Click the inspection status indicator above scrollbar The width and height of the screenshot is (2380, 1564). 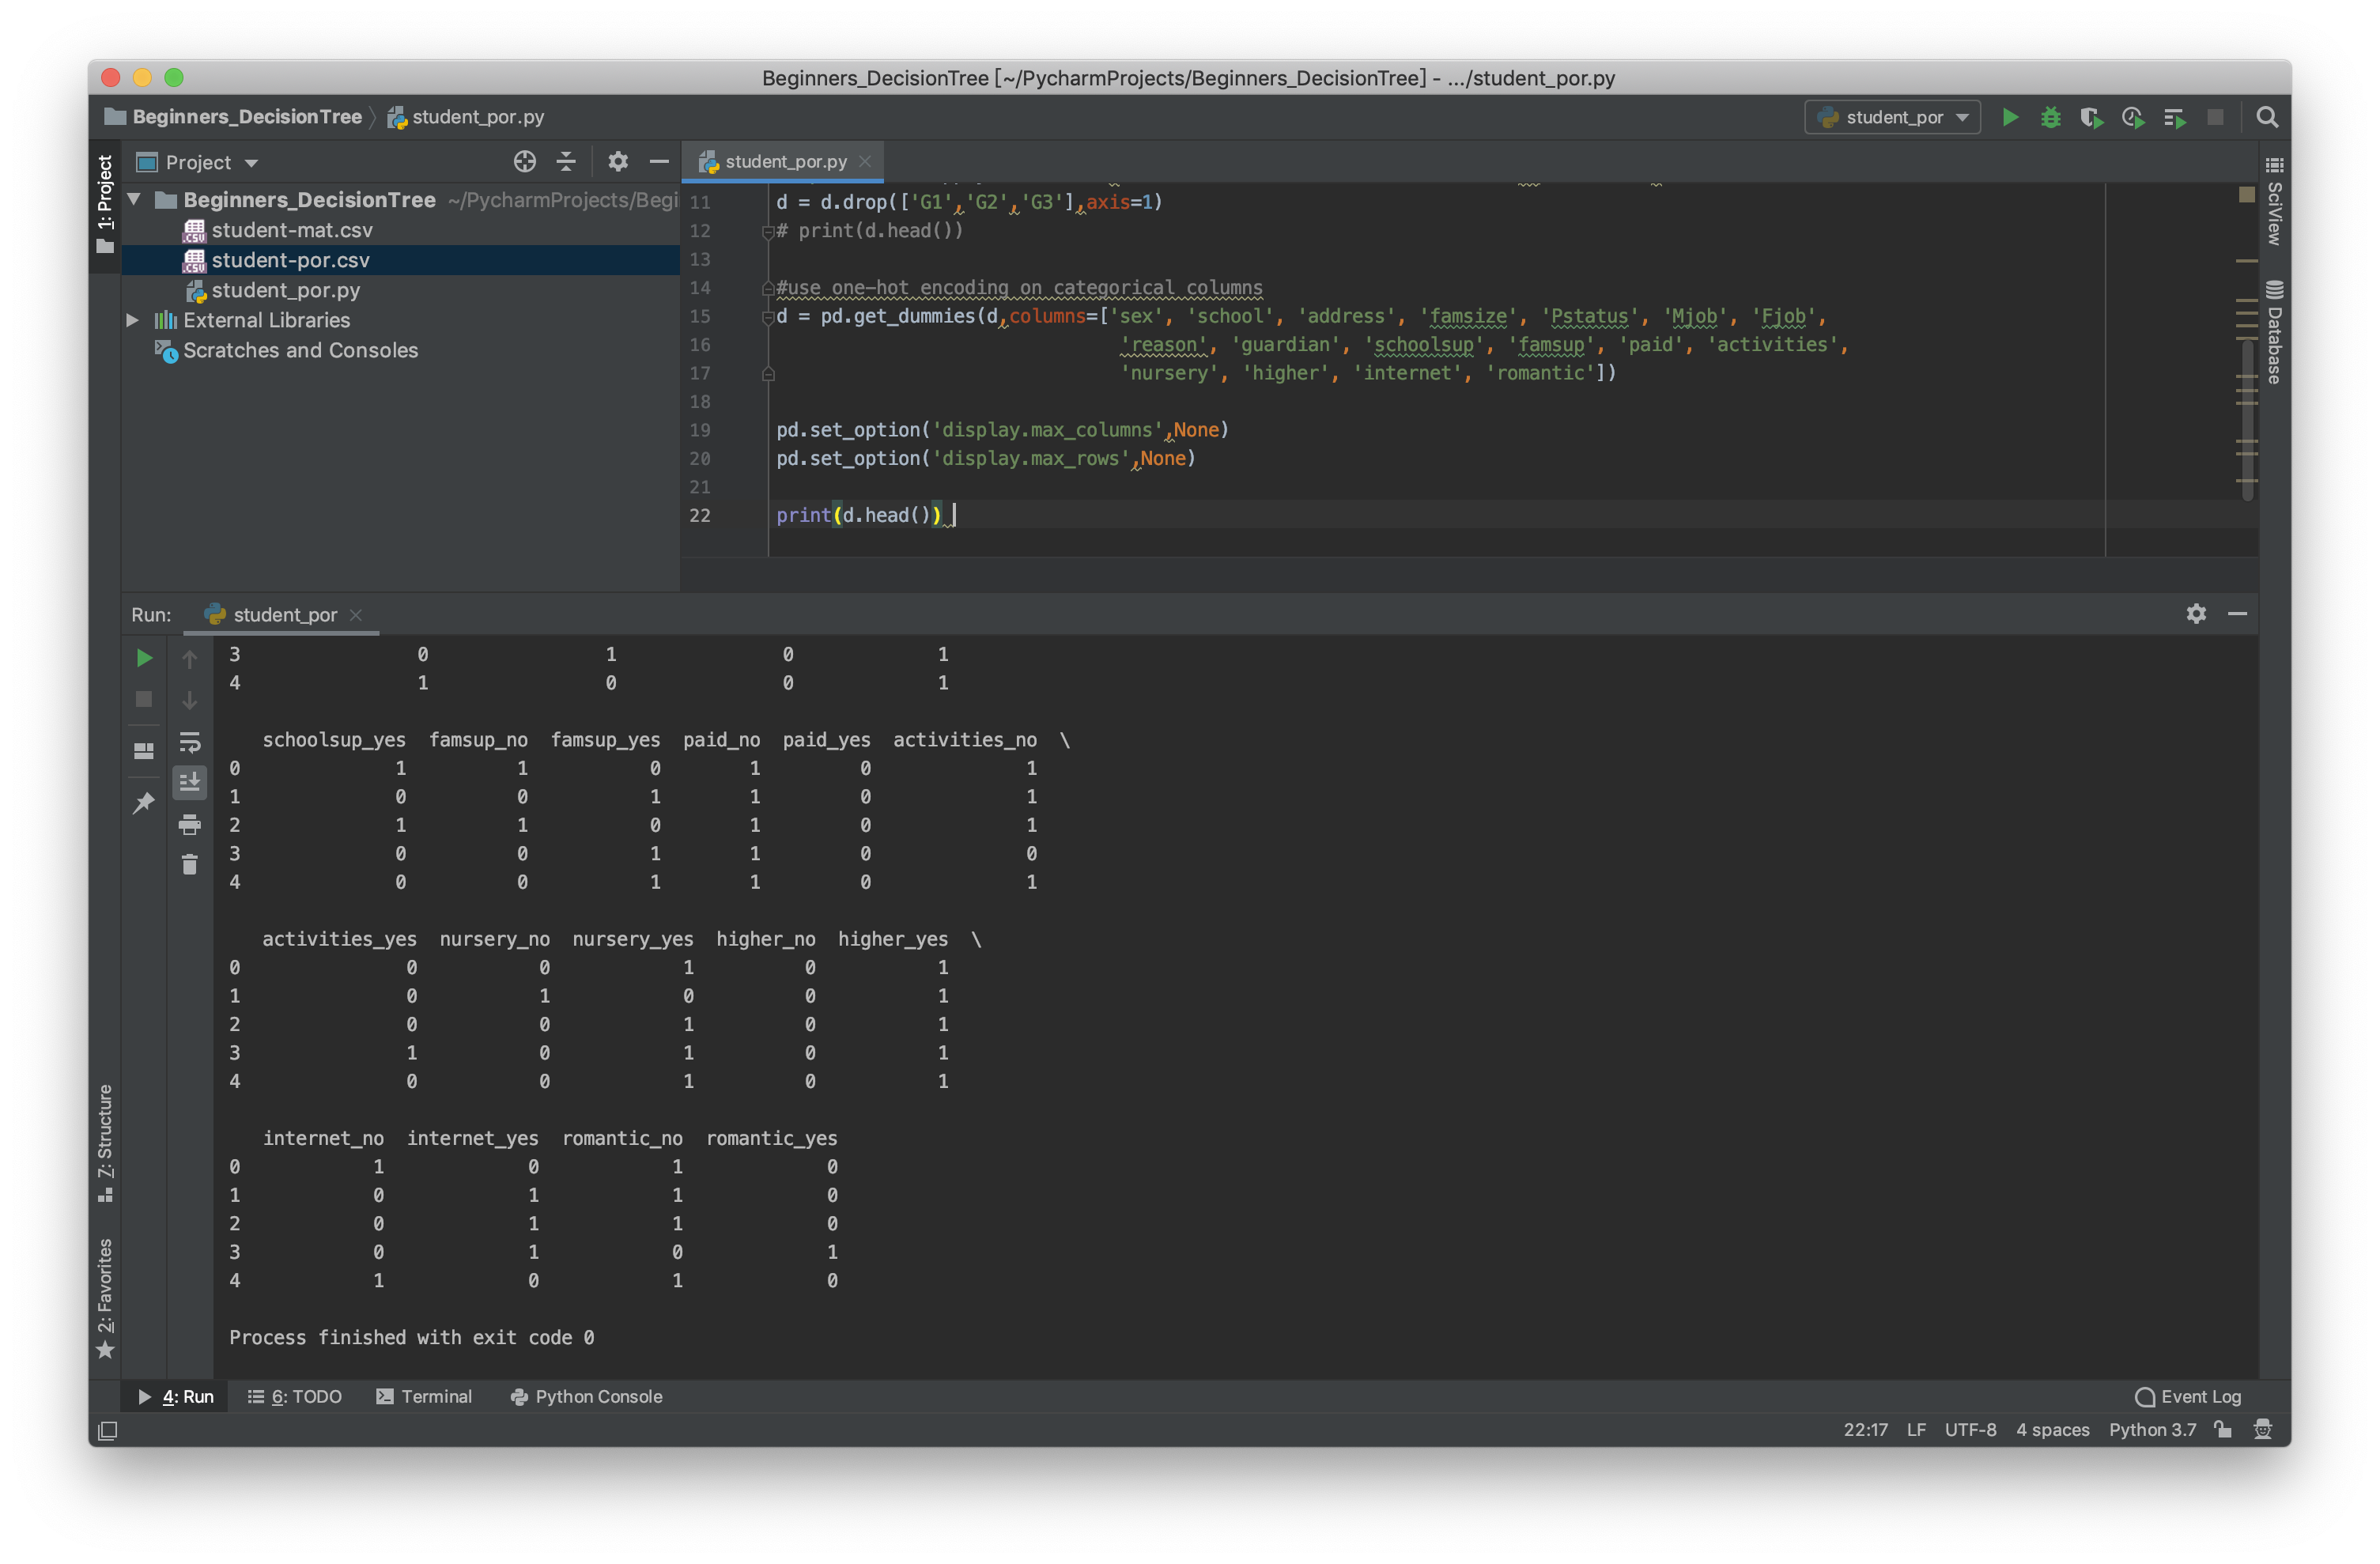(2246, 195)
